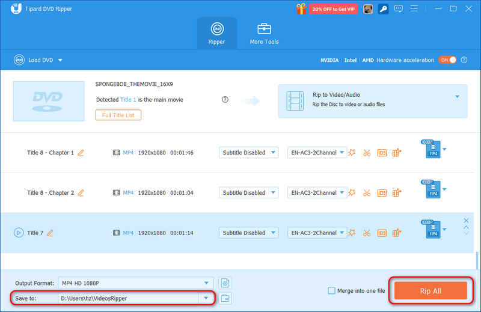Click the scissors cut icon for Title 8 - Chapter 2
Image resolution: width=481 pixels, height=312 pixels.
[367, 193]
